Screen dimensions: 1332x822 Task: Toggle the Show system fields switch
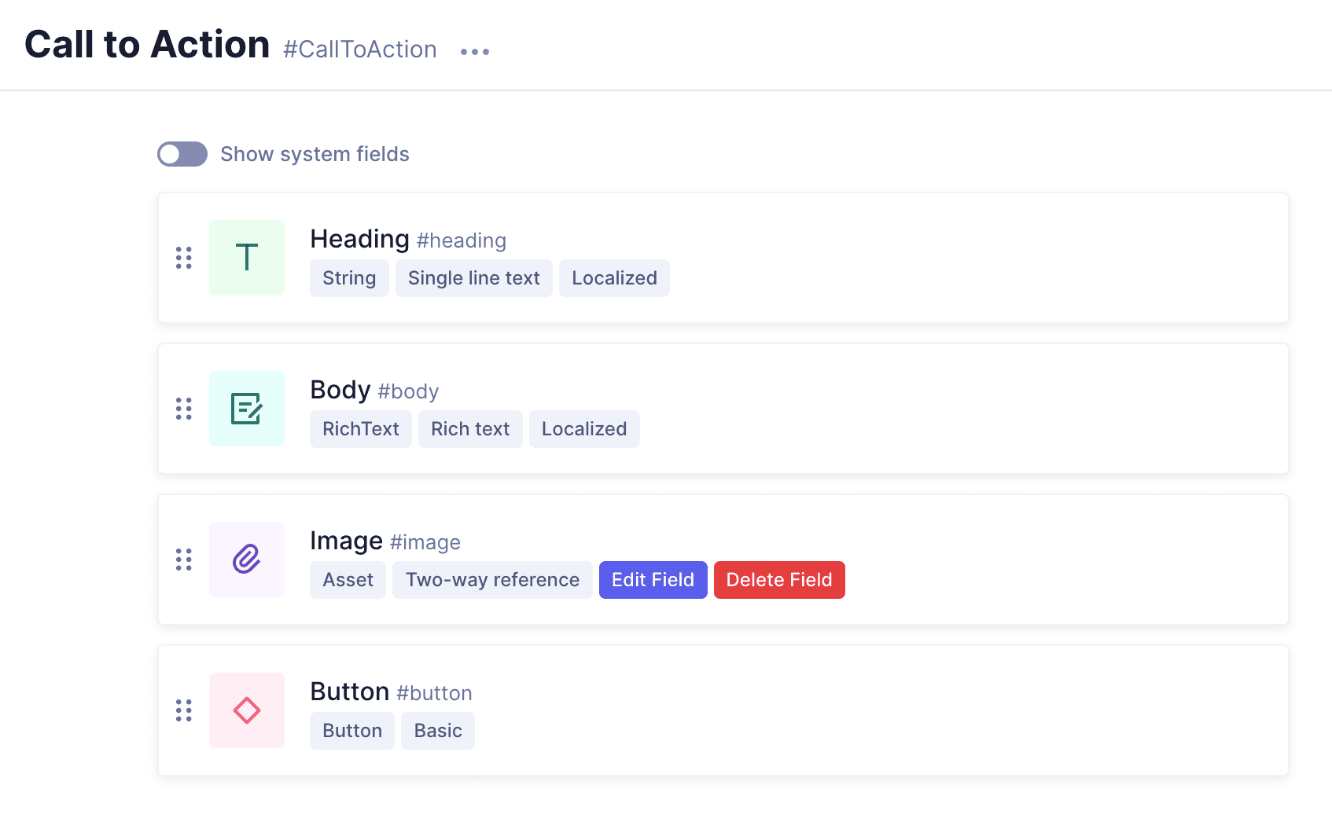182,154
